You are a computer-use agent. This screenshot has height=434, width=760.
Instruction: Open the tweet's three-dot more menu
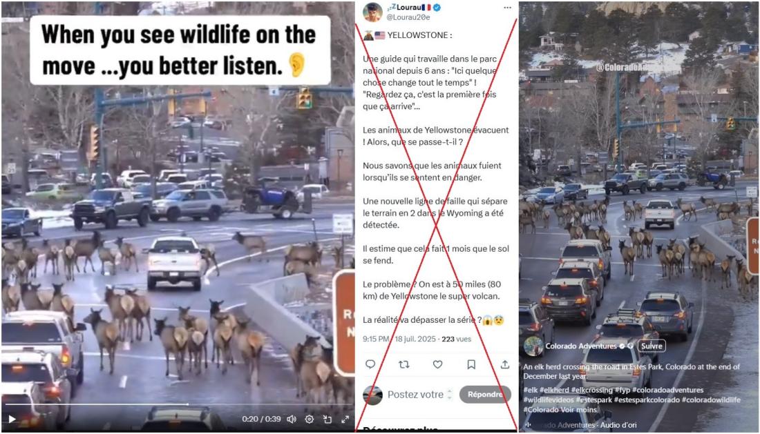(507, 8)
